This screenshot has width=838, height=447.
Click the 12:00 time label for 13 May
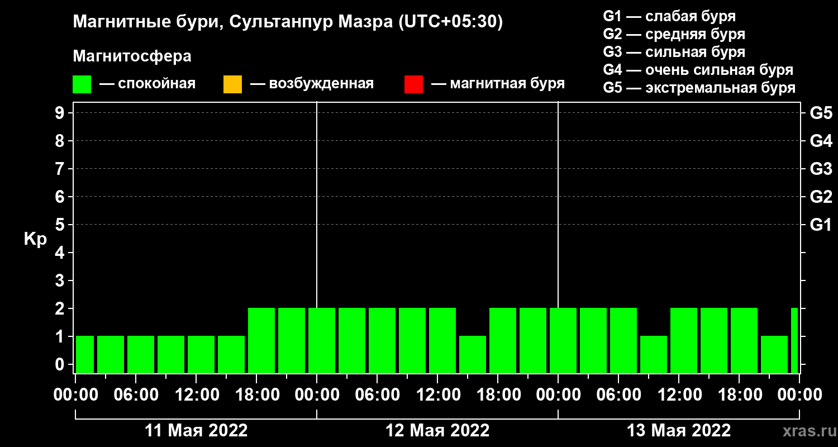[679, 394]
